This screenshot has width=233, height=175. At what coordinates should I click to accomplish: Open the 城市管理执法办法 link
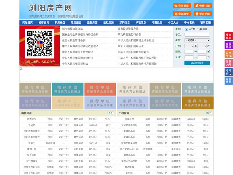pos(72,29)
